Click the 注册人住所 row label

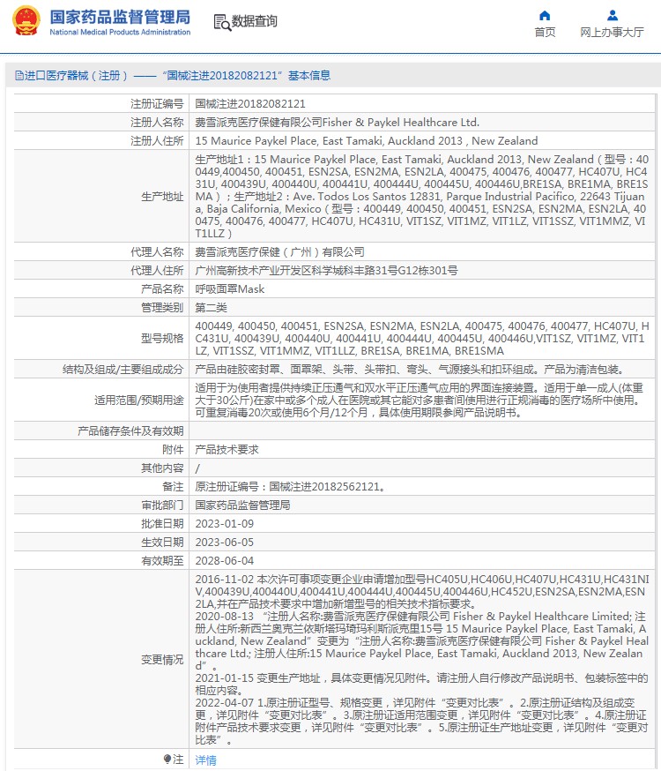[157, 141]
